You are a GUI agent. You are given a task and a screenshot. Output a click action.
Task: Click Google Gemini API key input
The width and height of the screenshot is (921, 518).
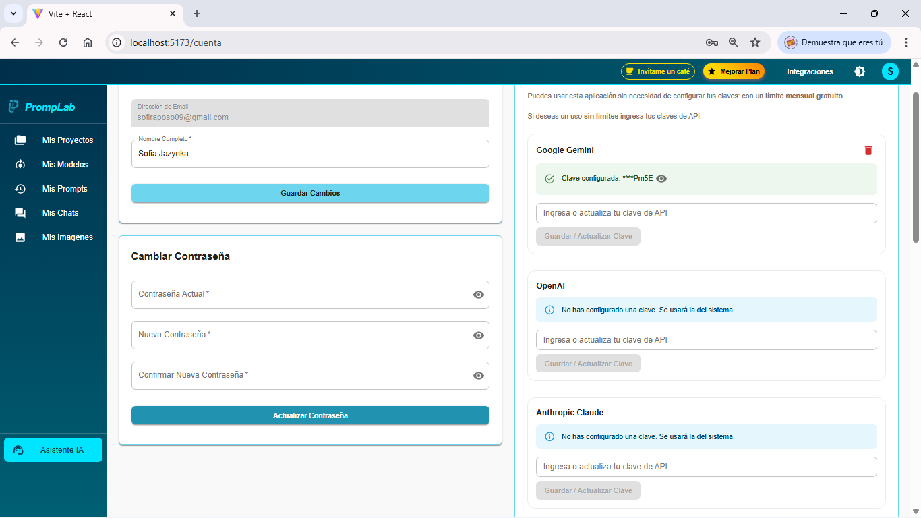[x=707, y=213]
